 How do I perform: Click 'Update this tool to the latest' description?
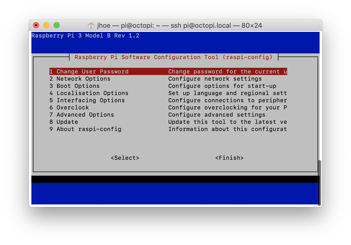point(227,122)
